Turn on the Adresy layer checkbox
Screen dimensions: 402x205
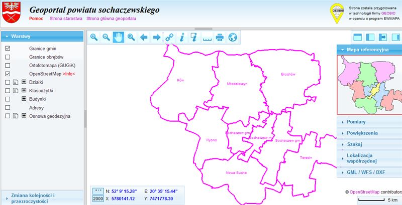click(x=8, y=108)
